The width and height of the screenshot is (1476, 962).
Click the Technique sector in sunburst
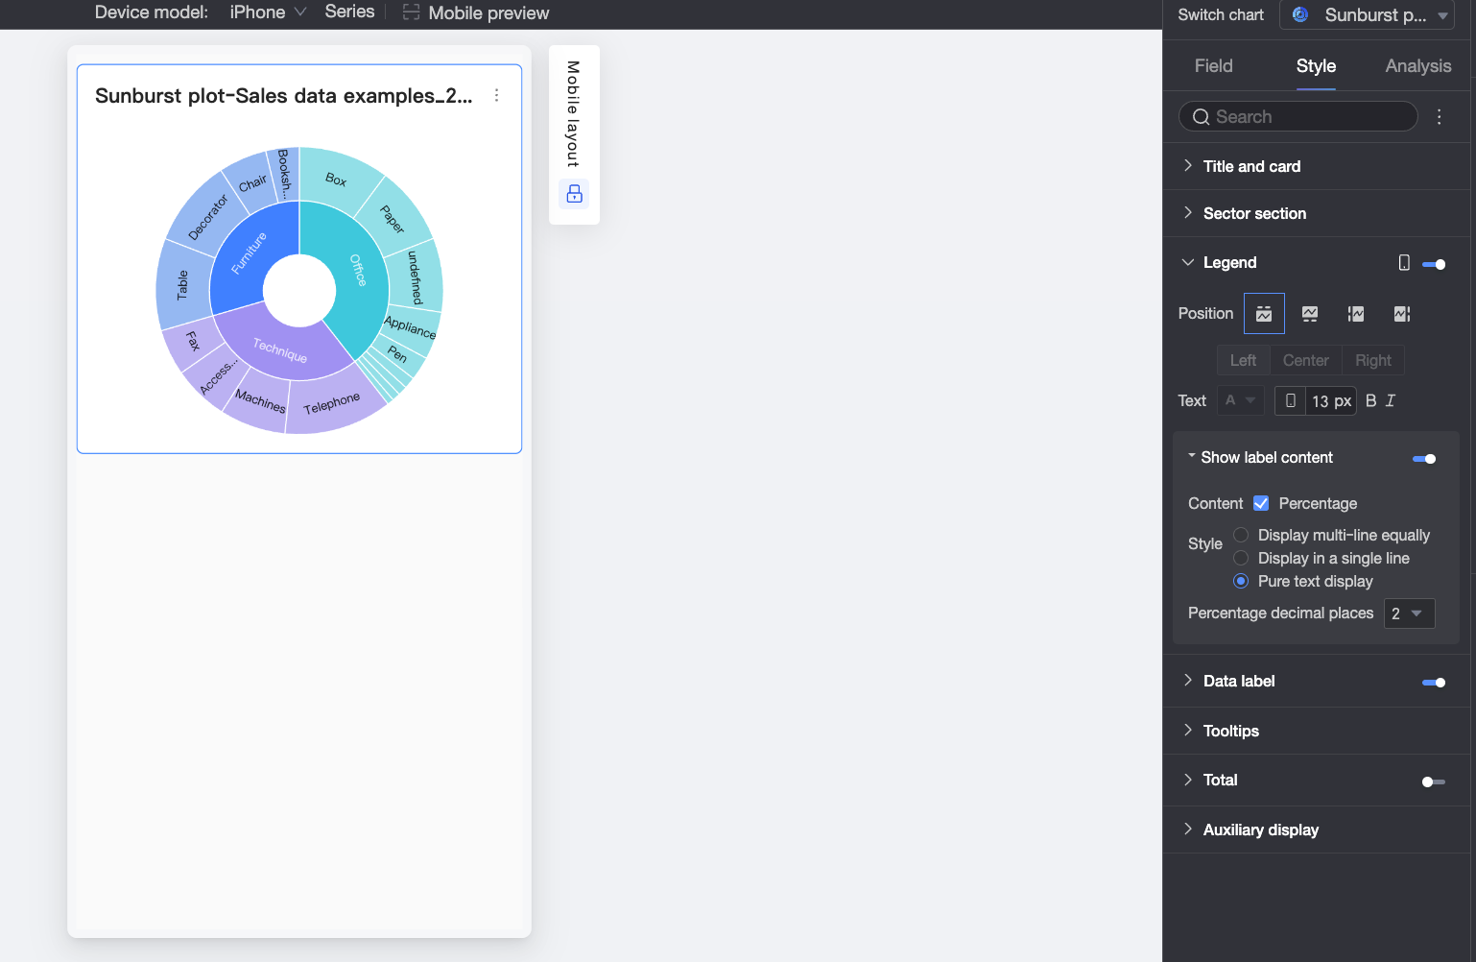(x=279, y=349)
